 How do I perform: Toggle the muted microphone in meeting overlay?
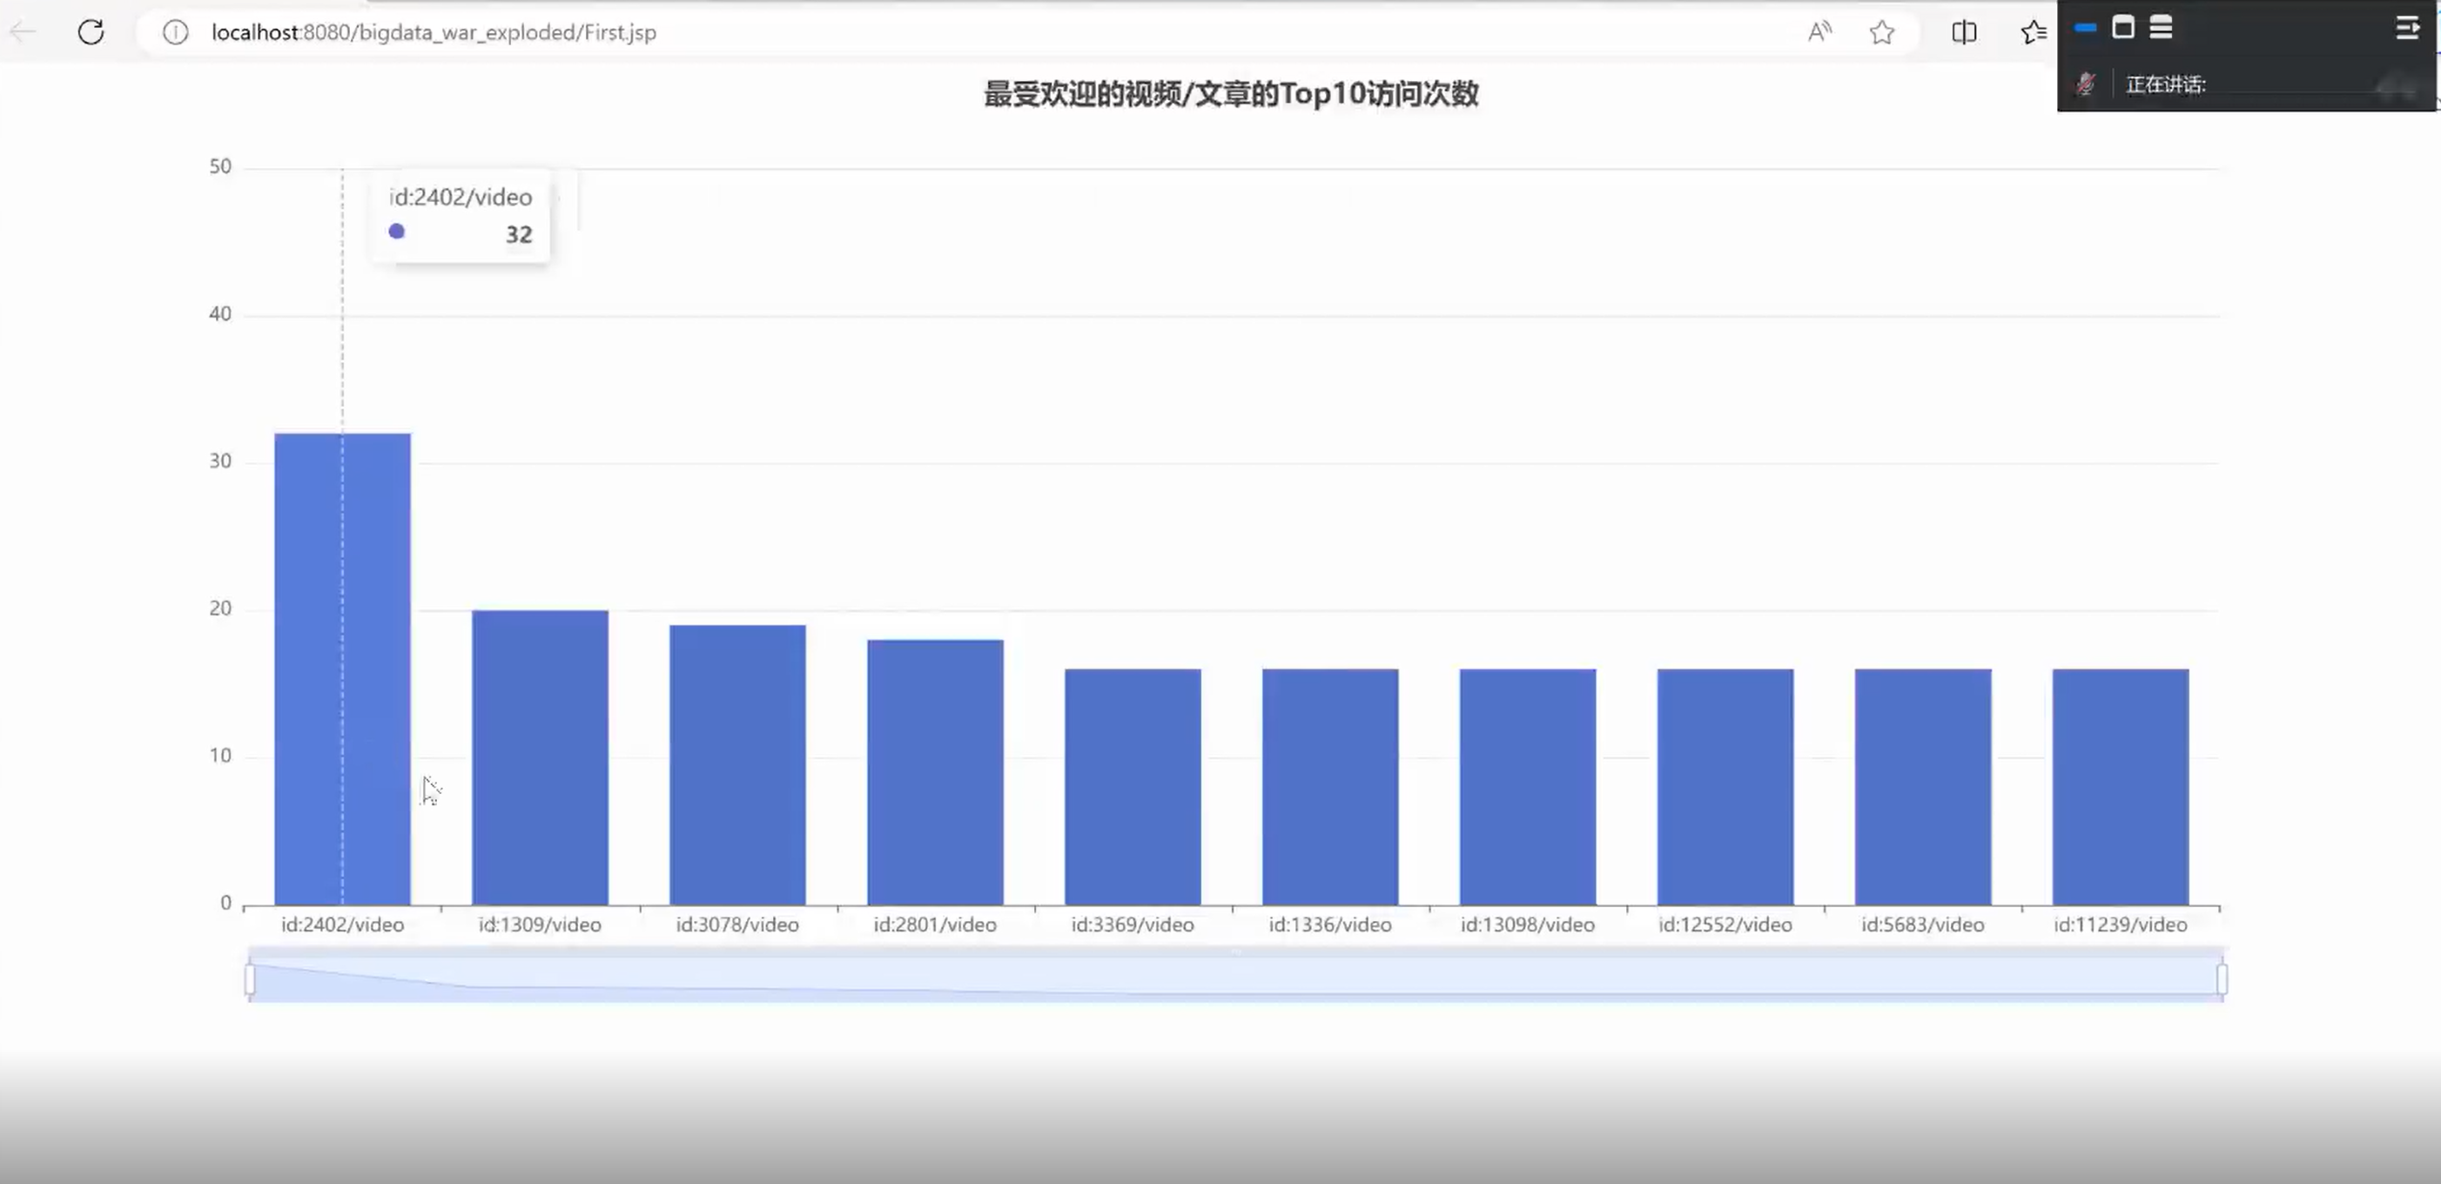point(2086,84)
